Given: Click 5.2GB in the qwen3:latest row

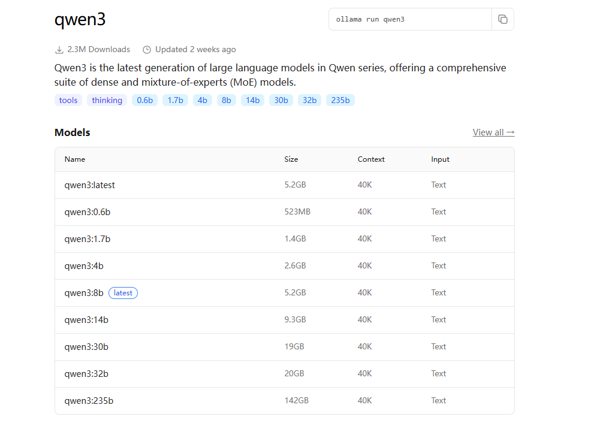Looking at the screenshot, I should tap(295, 185).
